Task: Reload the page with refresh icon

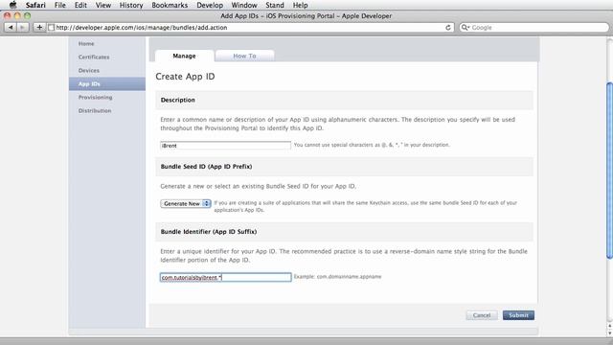Action: click(448, 28)
